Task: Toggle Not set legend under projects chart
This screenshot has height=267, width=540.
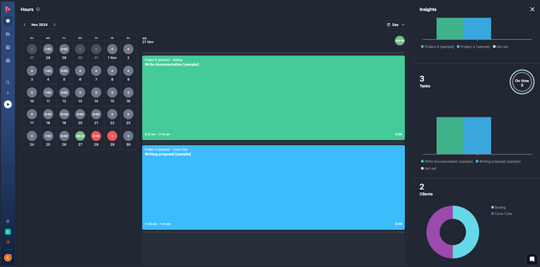Action: pyautogui.click(x=500, y=47)
